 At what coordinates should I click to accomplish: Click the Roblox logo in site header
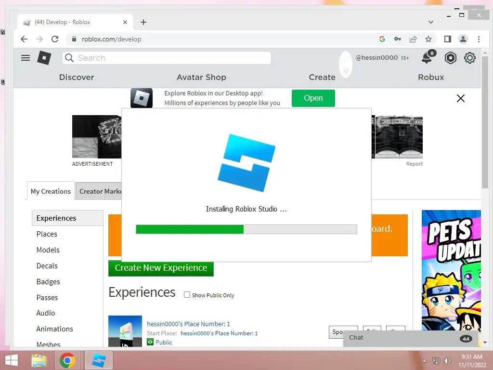(x=44, y=58)
